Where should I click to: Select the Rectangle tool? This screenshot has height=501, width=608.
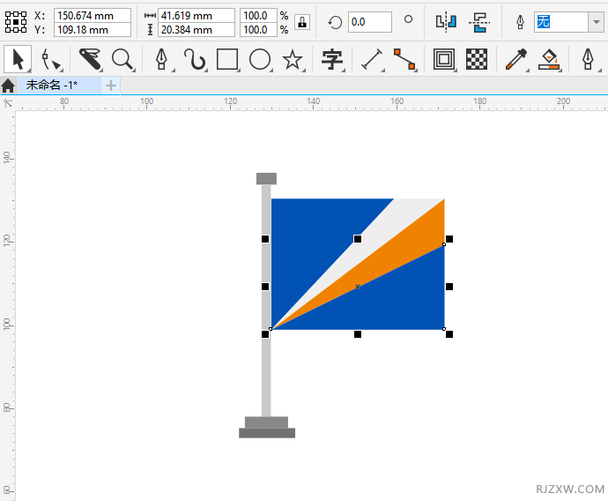pyautogui.click(x=227, y=59)
